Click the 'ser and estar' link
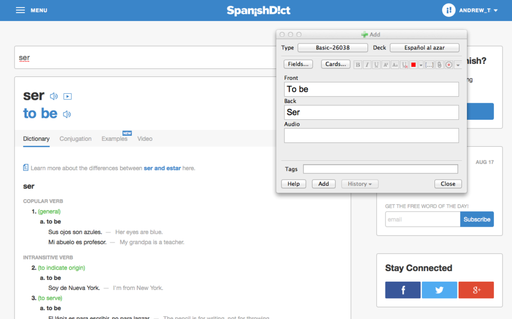 [x=162, y=168]
